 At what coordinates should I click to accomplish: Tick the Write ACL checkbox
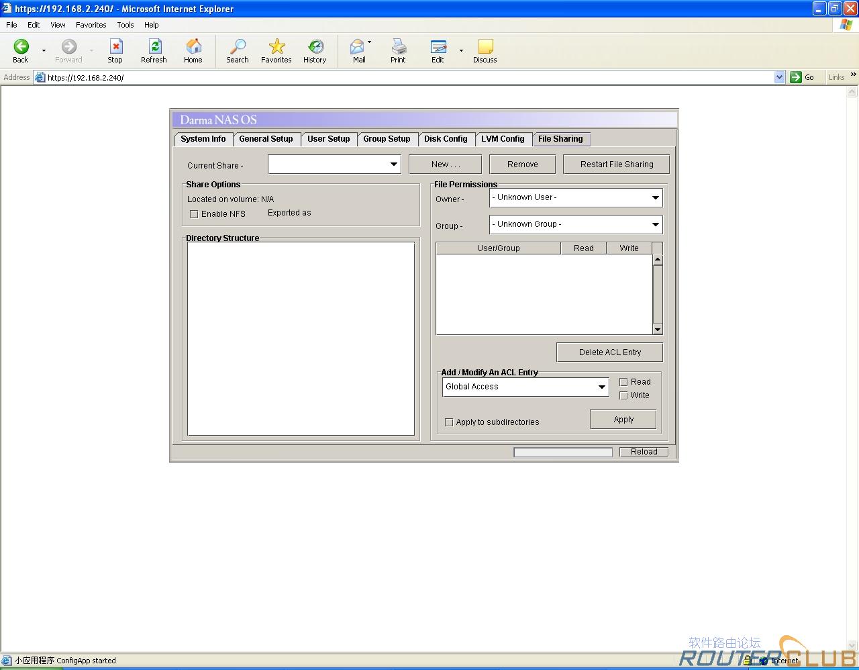pos(623,395)
